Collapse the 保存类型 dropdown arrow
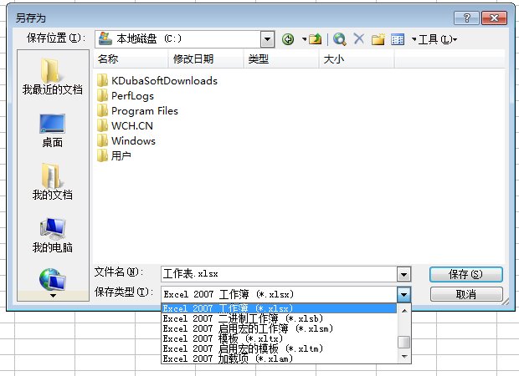This screenshot has height=376, width=519. click(x=403, y=294)
